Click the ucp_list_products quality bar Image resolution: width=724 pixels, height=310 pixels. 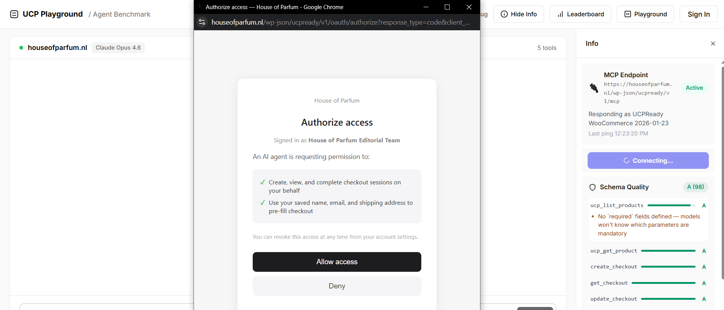(x=671, y=206)
